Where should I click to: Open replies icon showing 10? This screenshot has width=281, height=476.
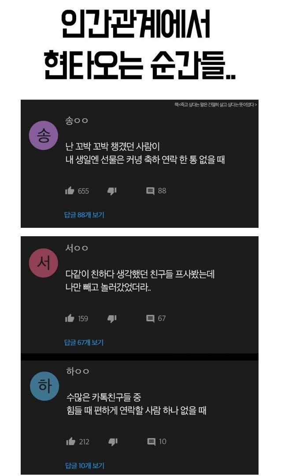(152, 442)
